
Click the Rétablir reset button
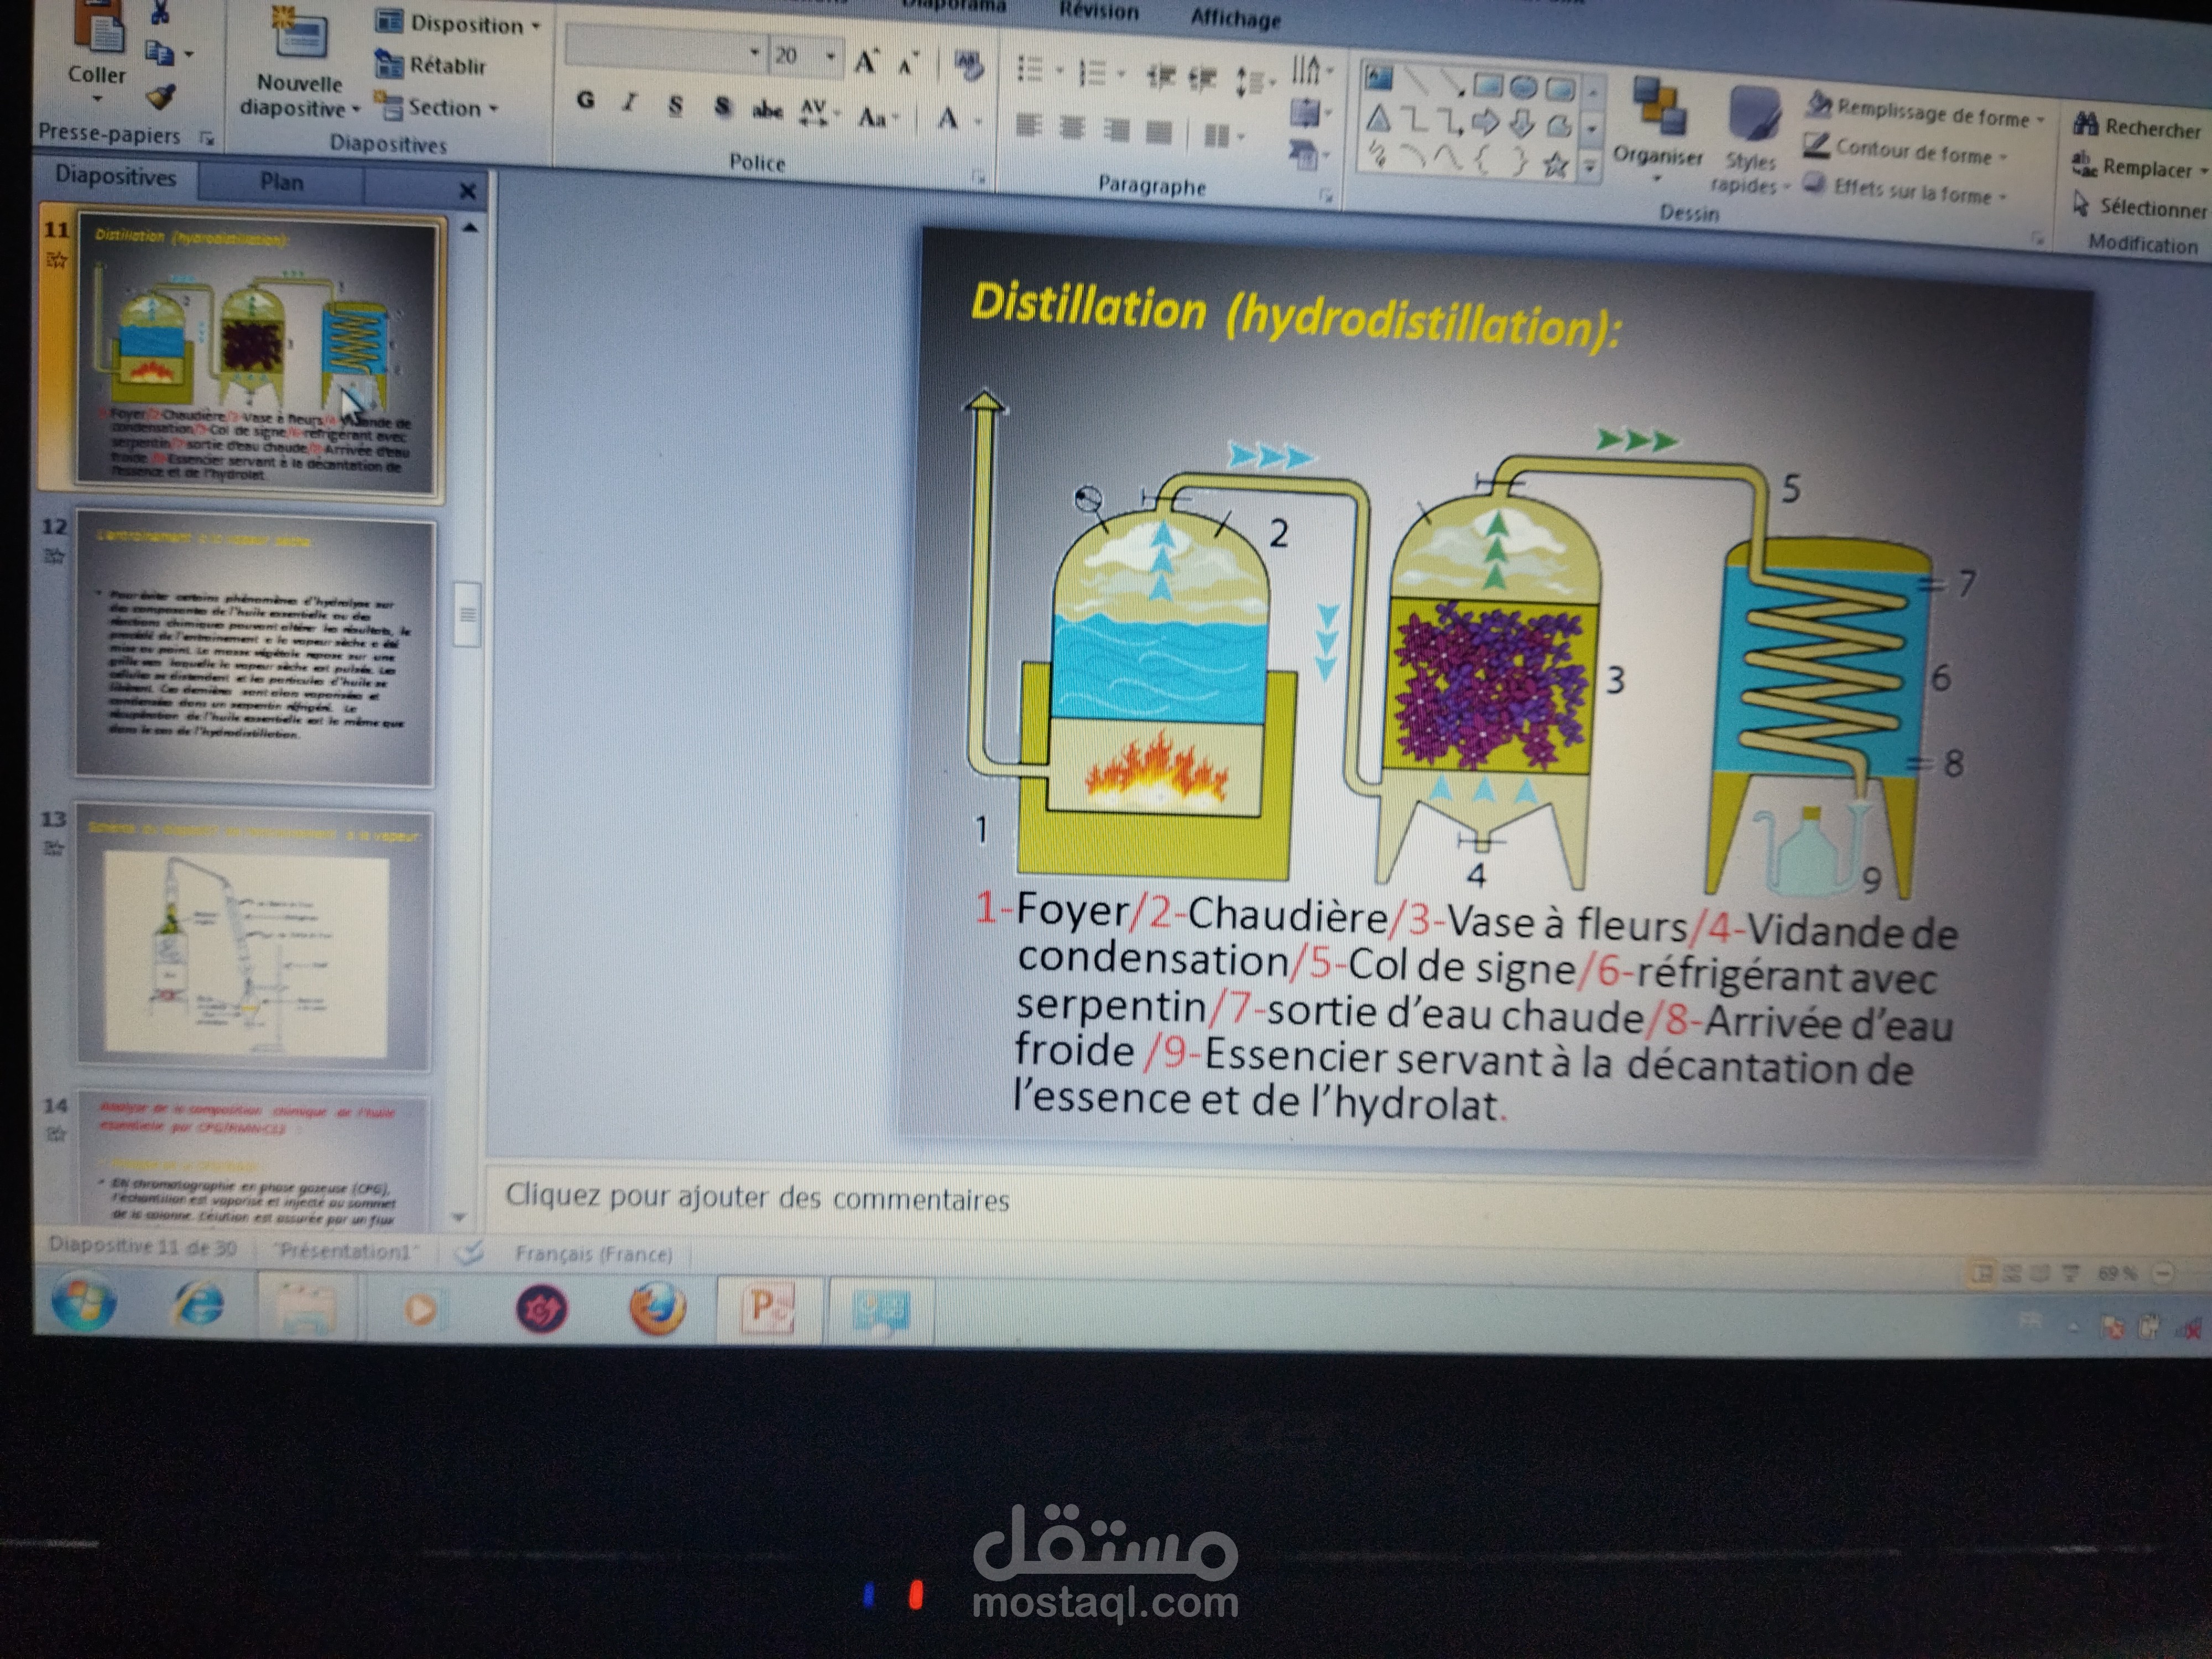point(431,65)
